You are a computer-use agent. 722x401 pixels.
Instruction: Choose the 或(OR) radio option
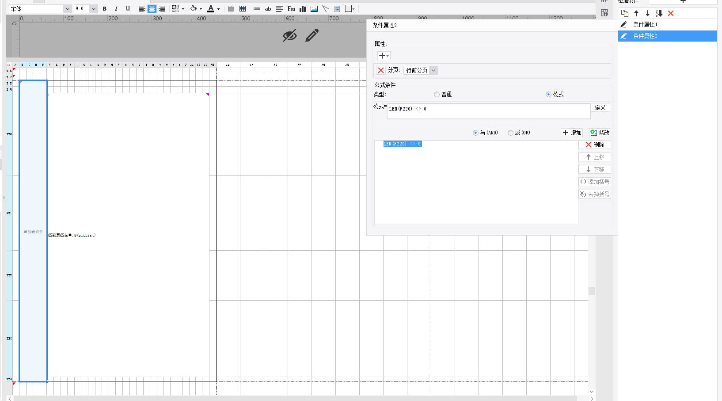(510, 133)
